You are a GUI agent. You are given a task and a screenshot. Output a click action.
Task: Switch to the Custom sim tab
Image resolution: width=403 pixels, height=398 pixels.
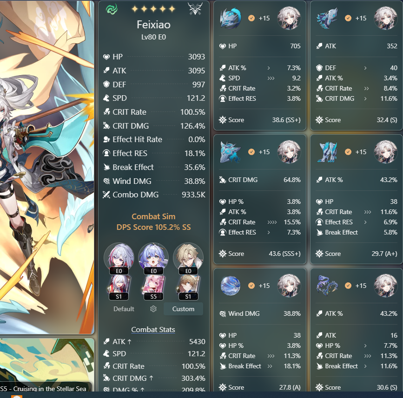pos(183,309)
